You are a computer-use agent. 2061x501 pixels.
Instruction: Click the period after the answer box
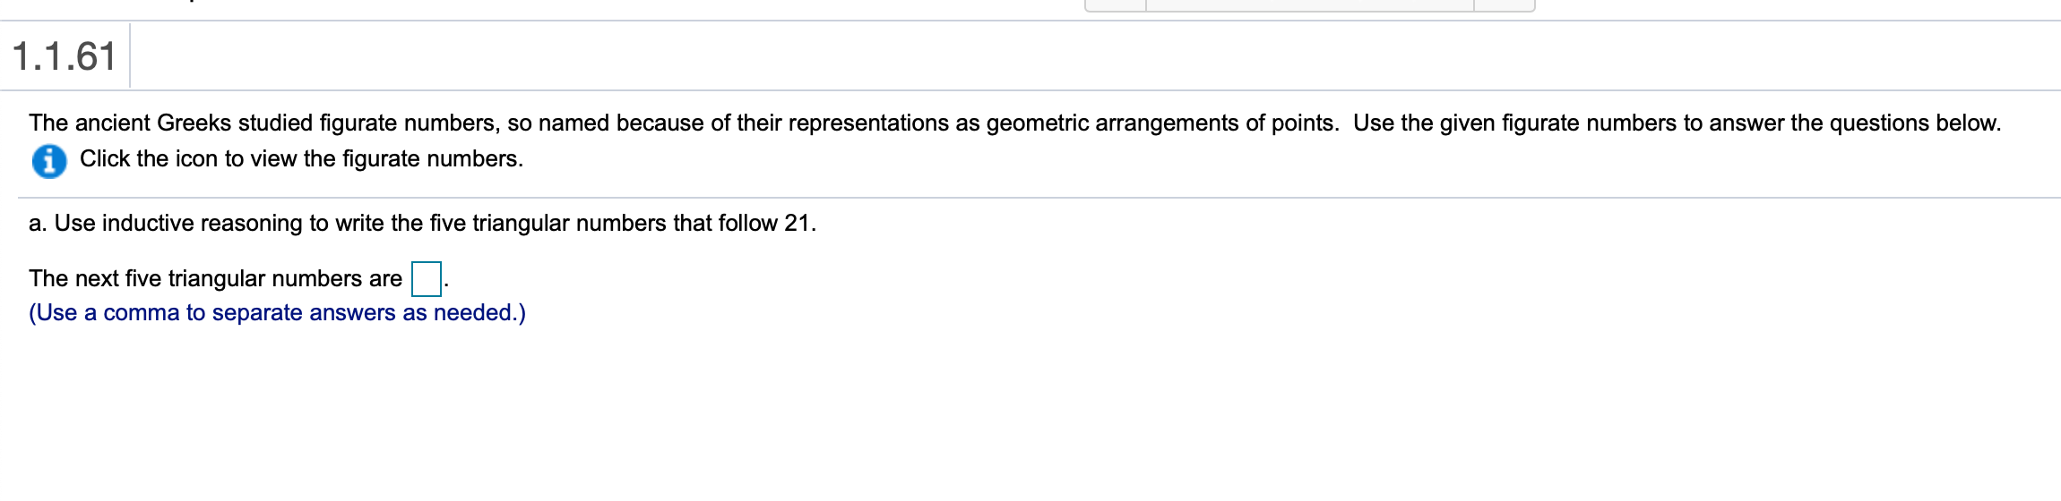point(446,284)
